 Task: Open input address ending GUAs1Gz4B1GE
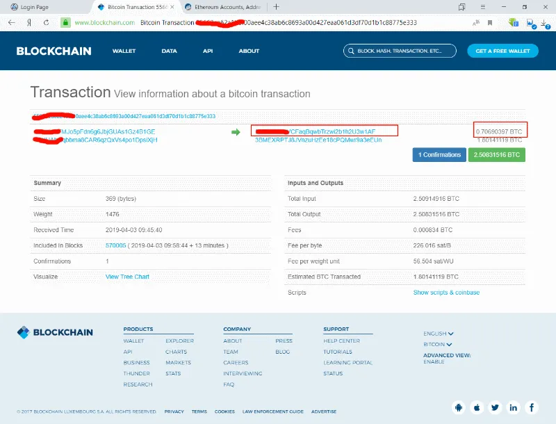tap(95, 131)
